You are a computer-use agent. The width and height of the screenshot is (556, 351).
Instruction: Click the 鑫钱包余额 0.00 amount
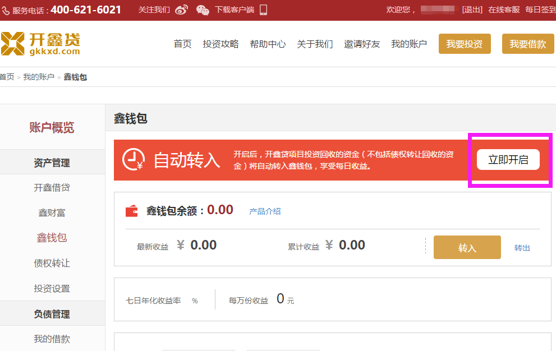[x=220, y=210]
